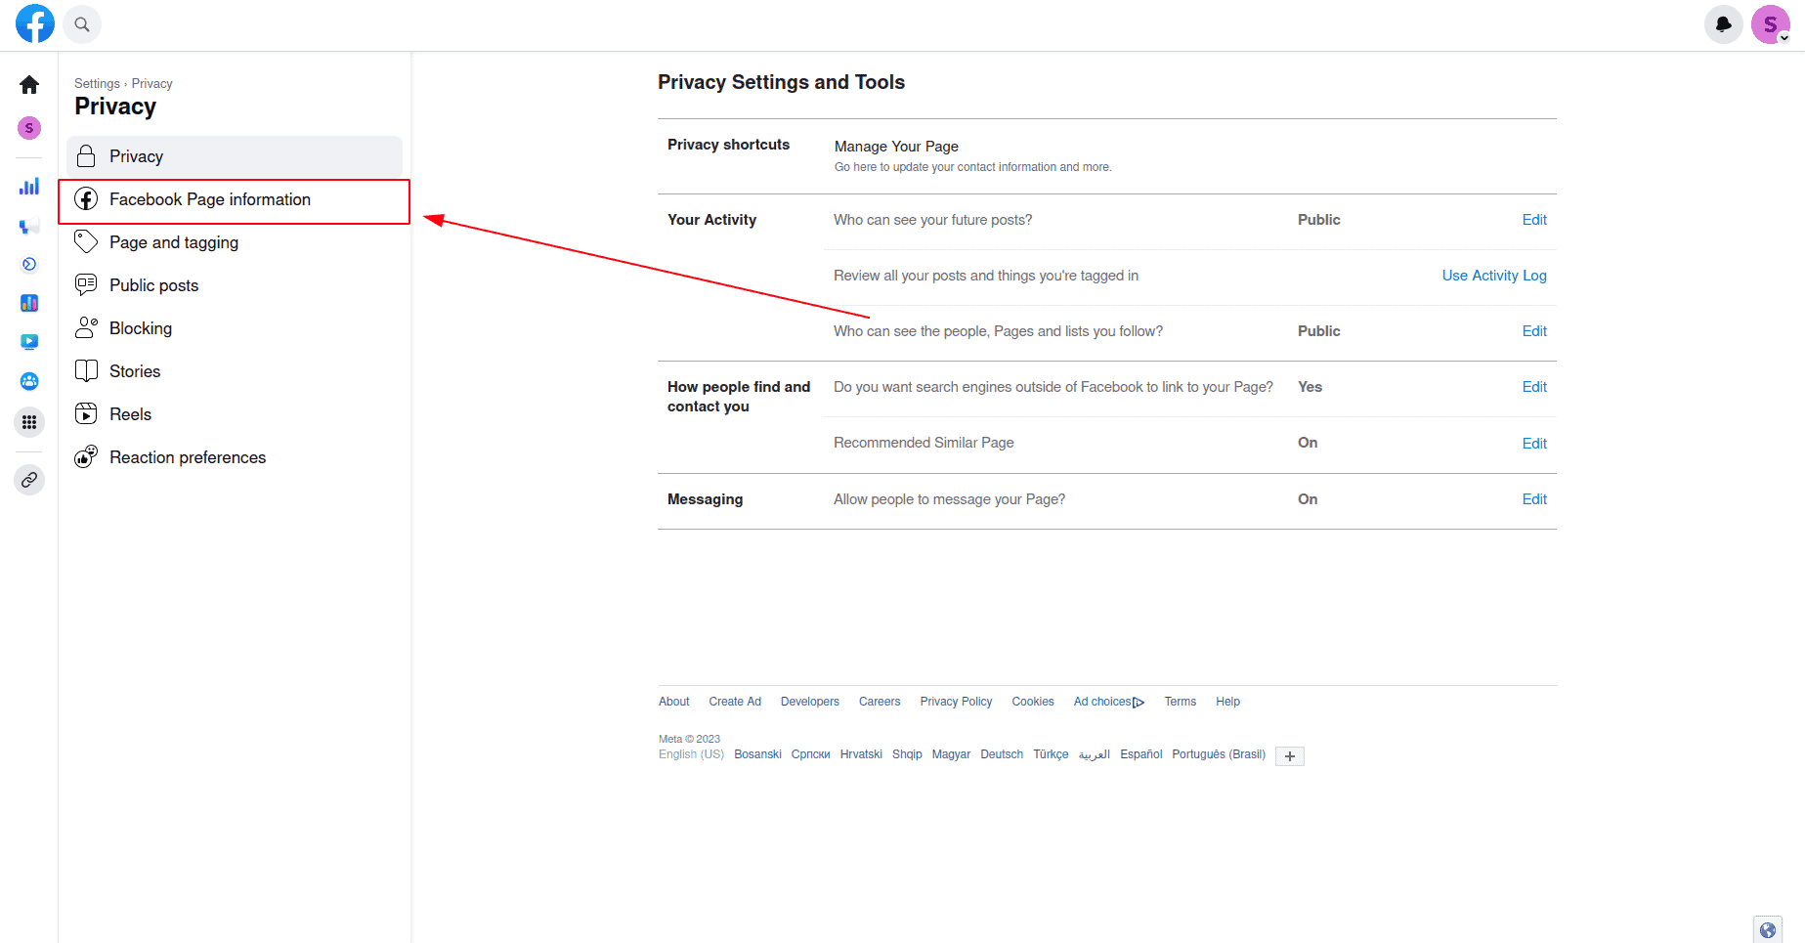Click the link sharing icon in sidebar
This screenshot has height=943, width=1805.
[x=29, y=480]
